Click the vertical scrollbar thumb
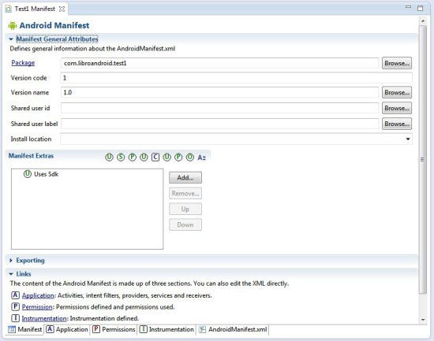Screen dimensions: 434x341 423,159
